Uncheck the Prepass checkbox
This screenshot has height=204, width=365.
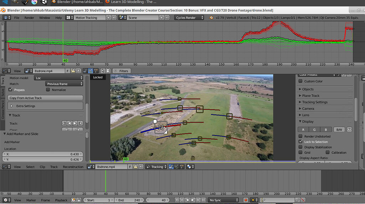click(10, 90)
